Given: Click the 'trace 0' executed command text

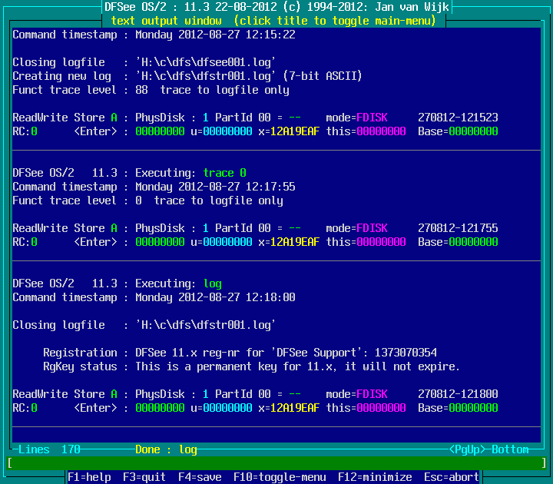Looking at the screenshot, I should coord(224,173).
